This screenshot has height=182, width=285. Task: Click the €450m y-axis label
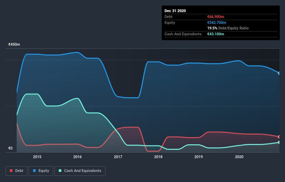[x=14, y=44]
